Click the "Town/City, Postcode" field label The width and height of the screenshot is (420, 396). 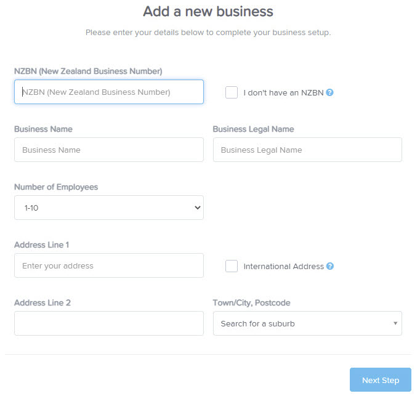[251, 303]
